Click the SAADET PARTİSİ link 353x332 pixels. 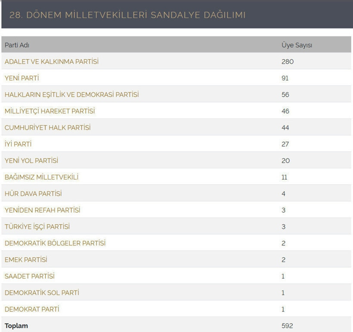pyautogui.click(x=30, y=276)
